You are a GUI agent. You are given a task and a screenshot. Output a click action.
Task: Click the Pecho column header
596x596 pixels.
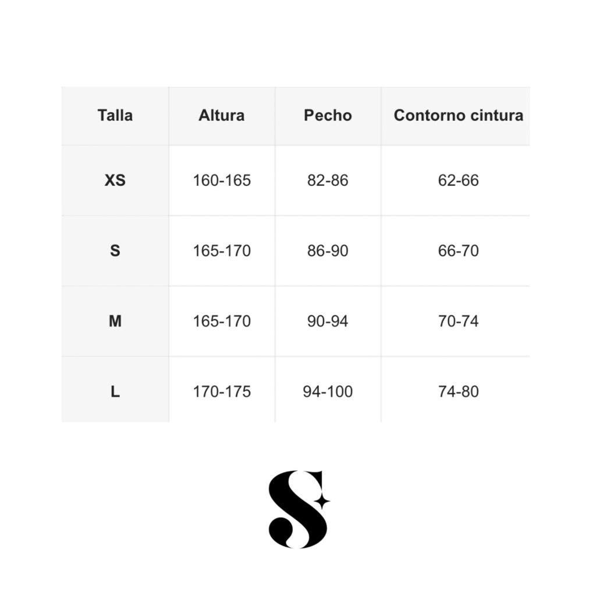tap(328, 116)
